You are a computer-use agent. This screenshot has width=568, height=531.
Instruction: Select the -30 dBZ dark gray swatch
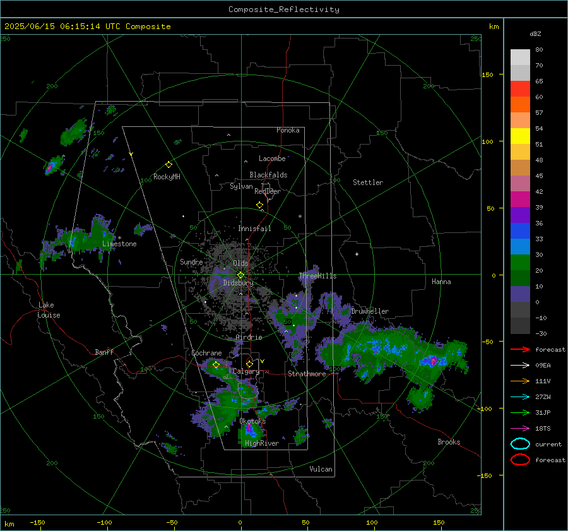520,326
